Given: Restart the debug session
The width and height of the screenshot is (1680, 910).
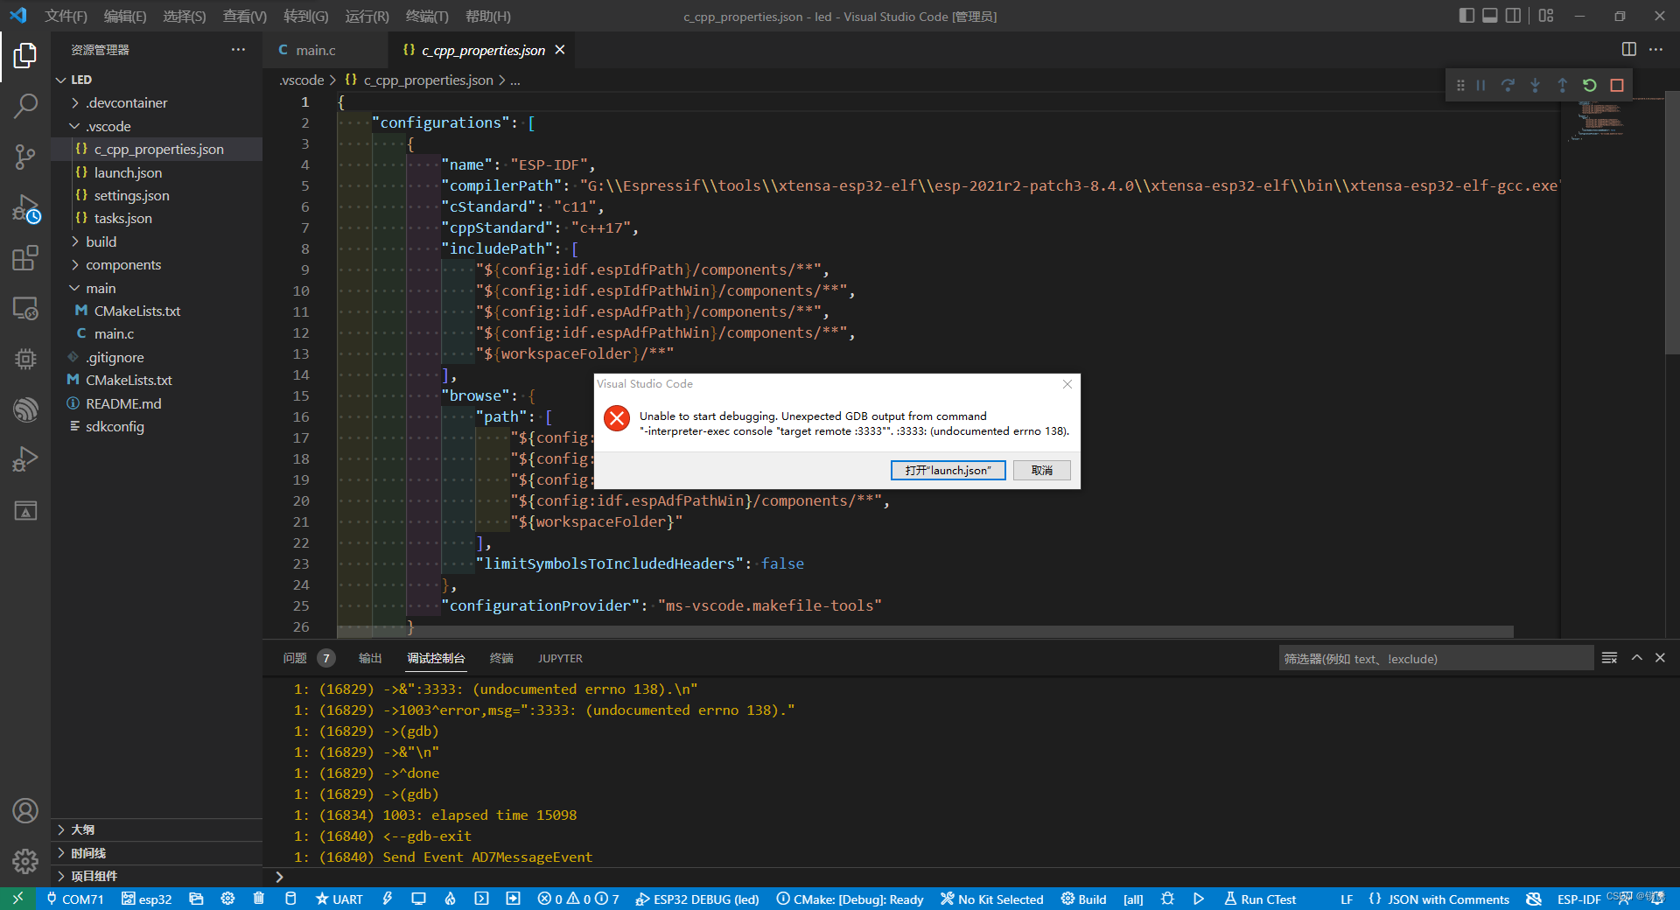Looking at the screenshot, I should pyautogui.click(x=1590, y=86).
